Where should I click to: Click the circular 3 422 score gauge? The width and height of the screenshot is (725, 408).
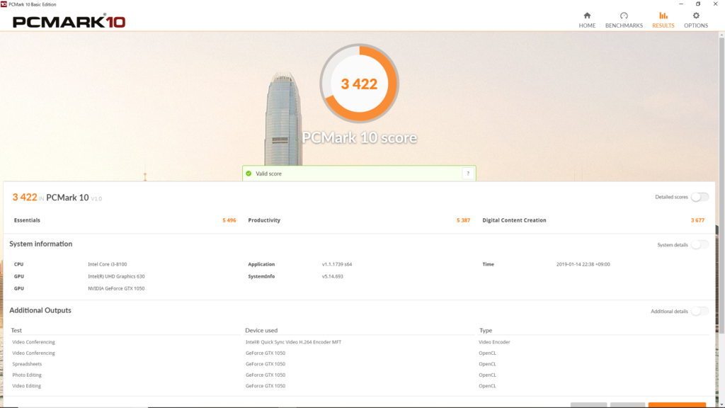coord(359,84)
